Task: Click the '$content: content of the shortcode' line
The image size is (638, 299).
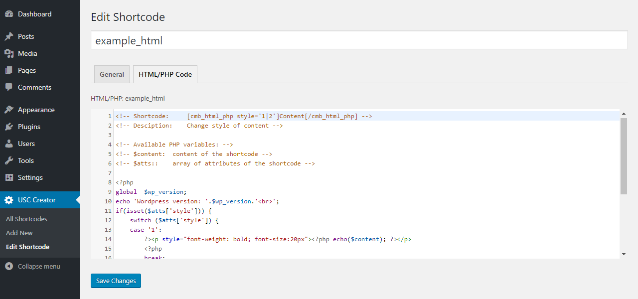Action: (x=194, y=154)
